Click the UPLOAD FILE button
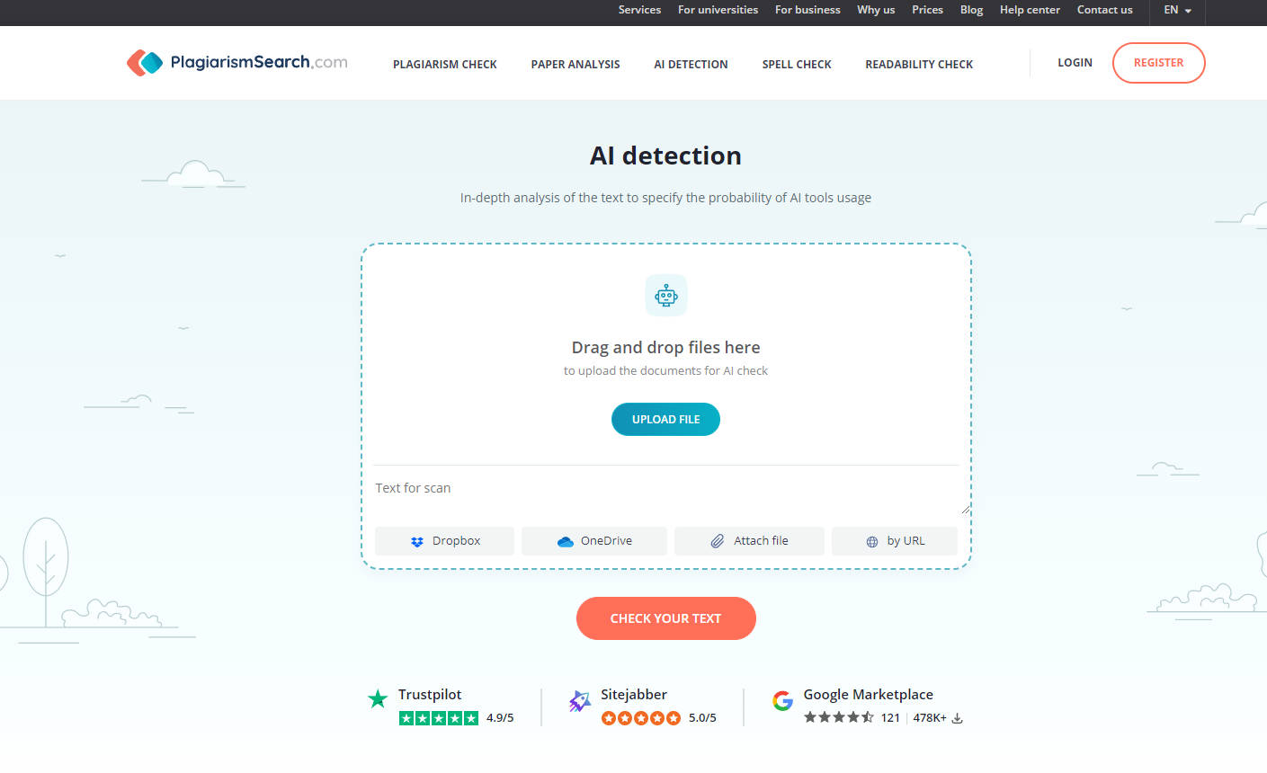Screen dimensions: 1267x773 coord(665,419)
